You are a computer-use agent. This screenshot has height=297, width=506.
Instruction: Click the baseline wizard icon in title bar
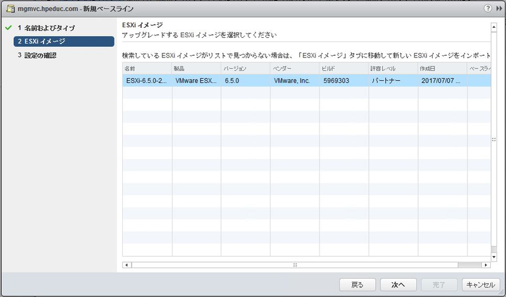(10, 9)
